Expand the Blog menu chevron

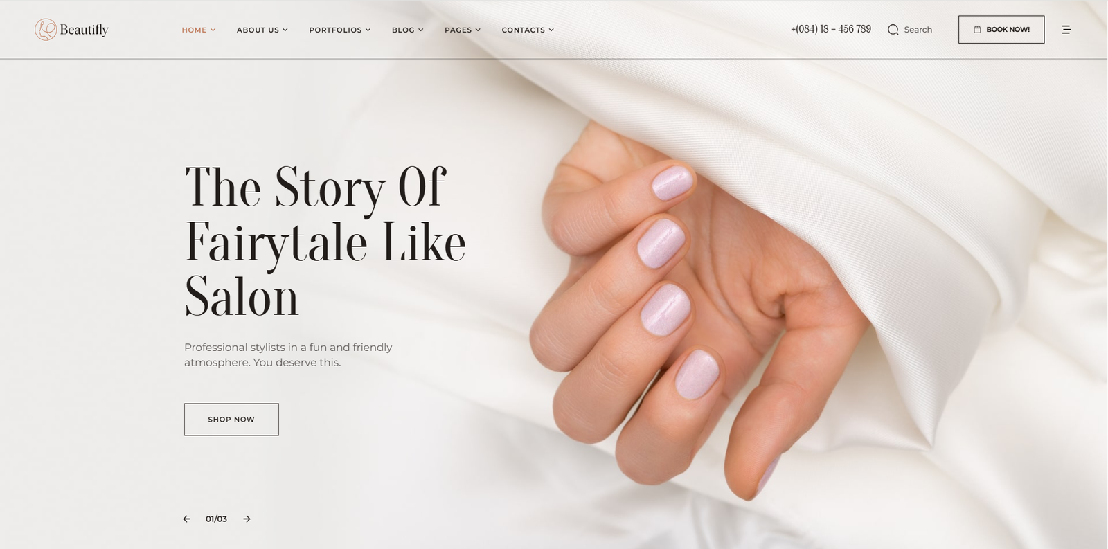pyautogui.click(x=420, y=30)
